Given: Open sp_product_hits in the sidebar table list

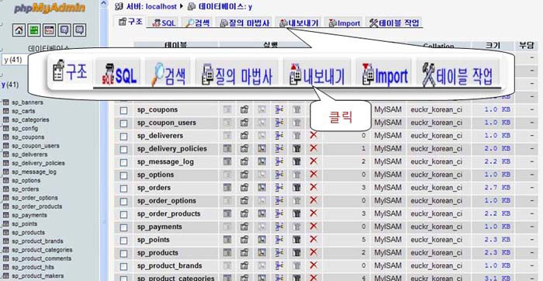Looking at the screenshot, I should pos(33,267).
